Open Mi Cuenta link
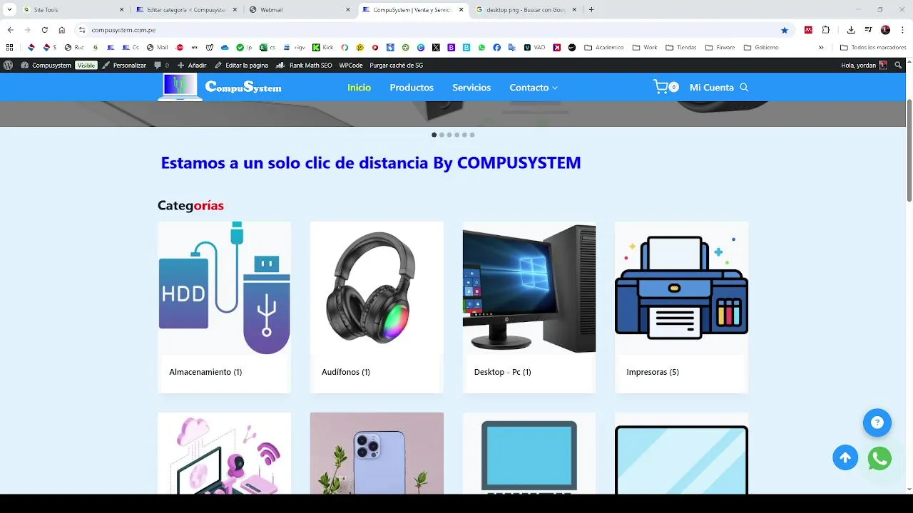The image size is (913, 513). [711, 87]
